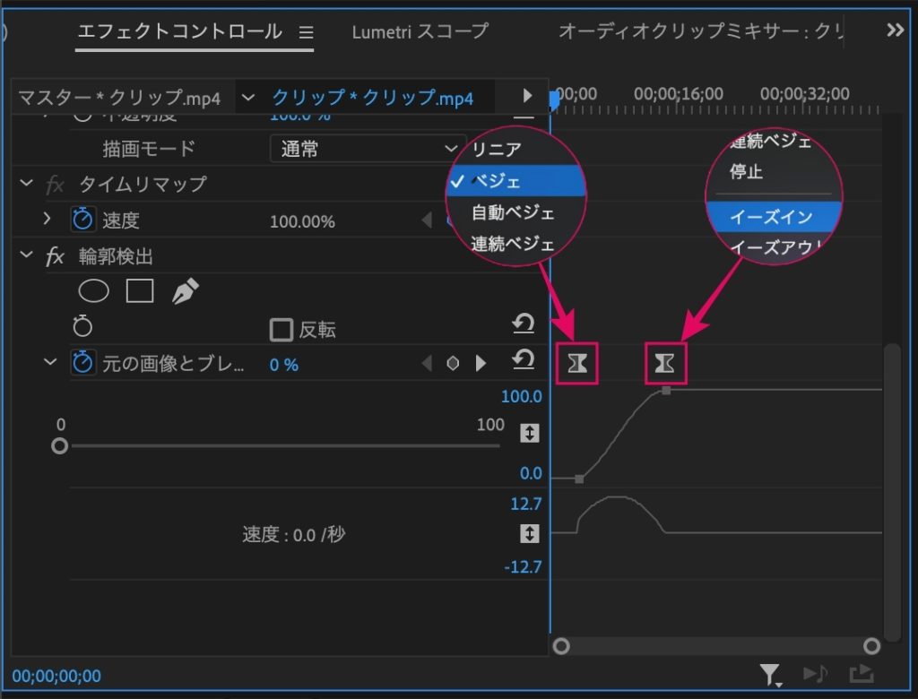Click the export share icon at bottom
The width and height of the screenshot is (918, 699).
(862, 674)
